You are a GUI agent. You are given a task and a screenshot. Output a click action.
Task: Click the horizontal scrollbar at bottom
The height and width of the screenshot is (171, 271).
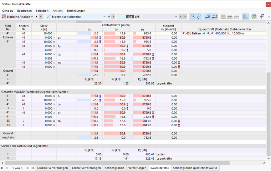[x=117, y=162]
